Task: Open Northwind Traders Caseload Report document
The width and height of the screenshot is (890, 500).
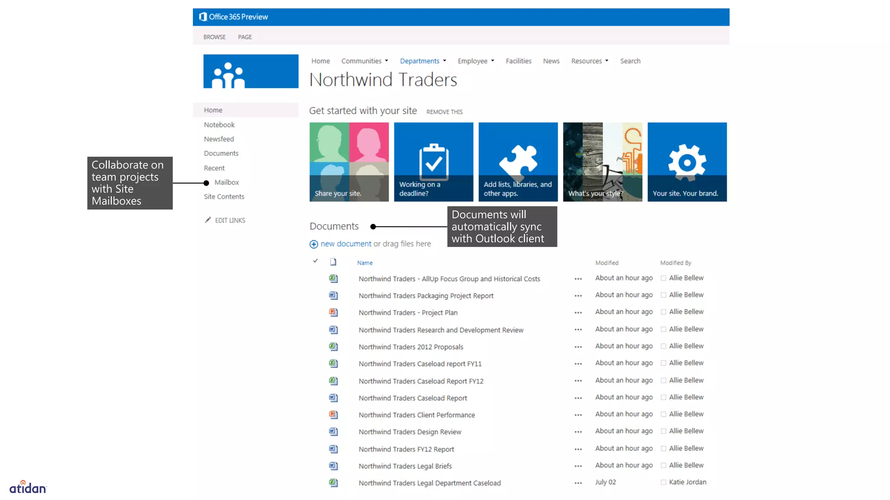Action: click(x=413, y=398)
